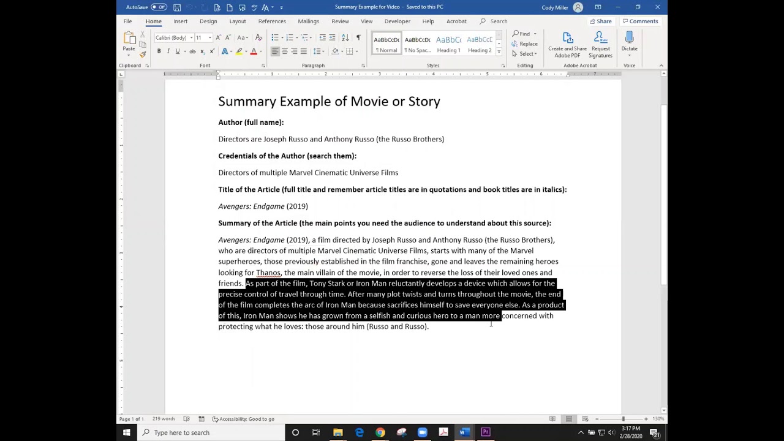The height and width of the screenshot is (441, 784).
Task: Toggle Subscript formatting
Action: pyautogui.click(x=202, y=51)
